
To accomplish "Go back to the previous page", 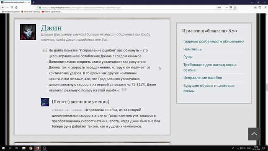I will point(3,8).
